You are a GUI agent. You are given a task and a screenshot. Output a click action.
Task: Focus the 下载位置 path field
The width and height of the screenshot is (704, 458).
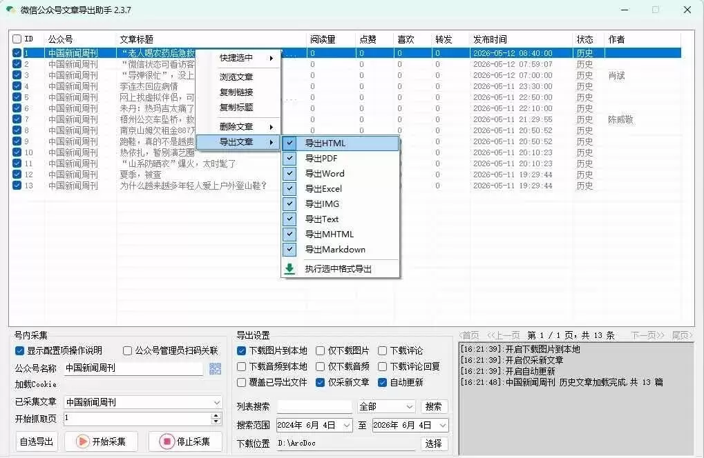coord(348,444)
